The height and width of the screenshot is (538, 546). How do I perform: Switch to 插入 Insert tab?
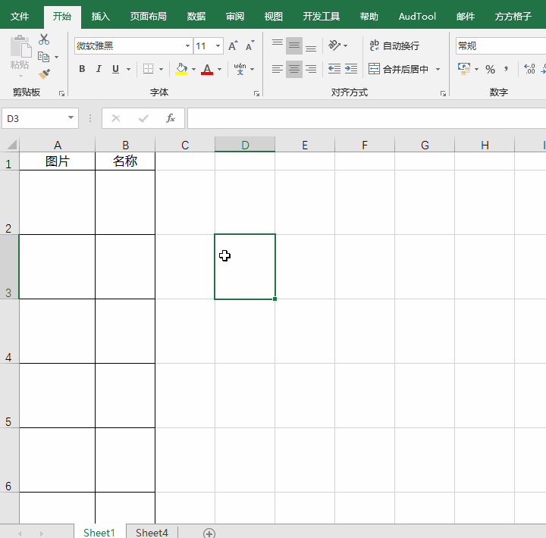coord(101,17)
